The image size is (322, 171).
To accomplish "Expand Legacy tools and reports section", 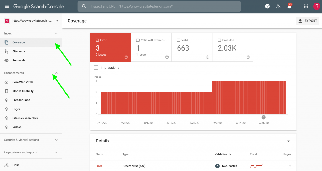I will click(56, 152).
